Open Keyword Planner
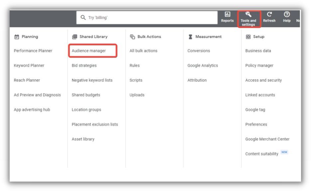This screenshot has height=193, width=311. point(29,65)
